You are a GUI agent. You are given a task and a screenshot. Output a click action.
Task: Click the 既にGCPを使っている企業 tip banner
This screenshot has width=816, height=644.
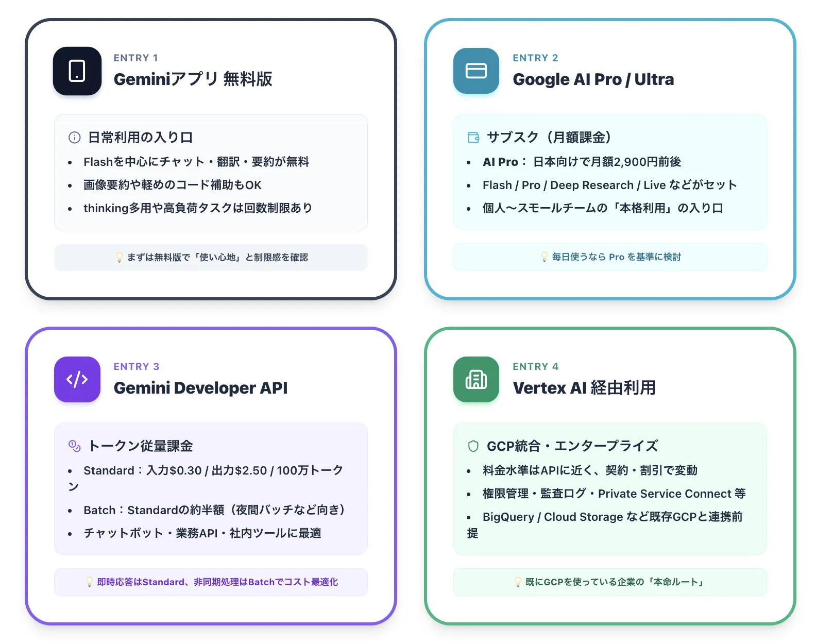click(610, 582)
